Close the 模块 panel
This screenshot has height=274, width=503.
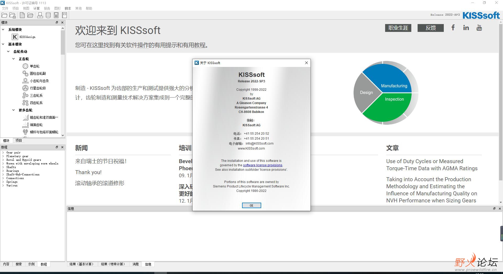coord(62,22)
